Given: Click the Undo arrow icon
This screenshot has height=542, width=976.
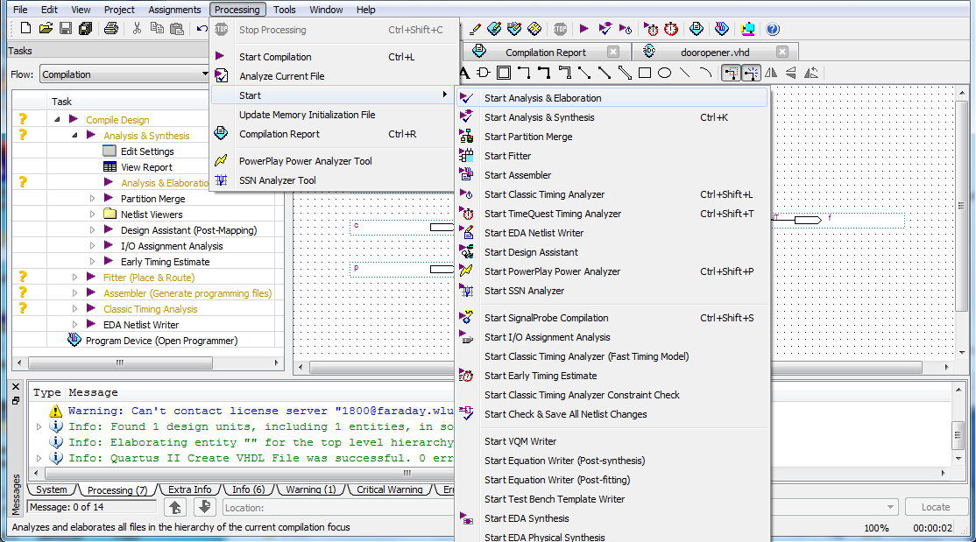Looking at the screenshot, I should (x=202, y=29).
